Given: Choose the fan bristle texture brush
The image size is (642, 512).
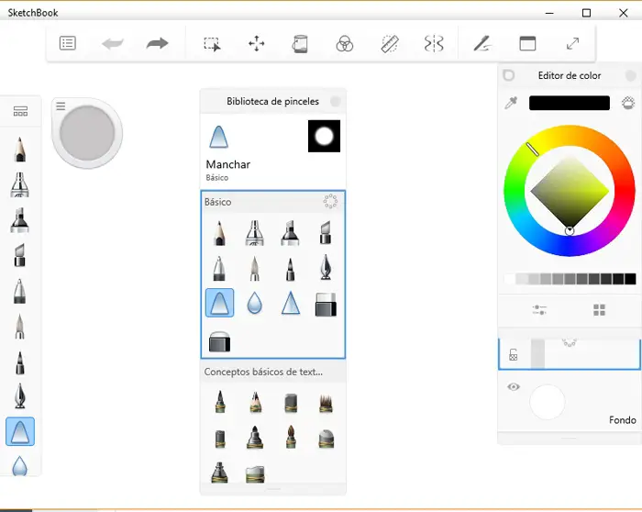Looking at the screenshot, I should coord(326,403).
